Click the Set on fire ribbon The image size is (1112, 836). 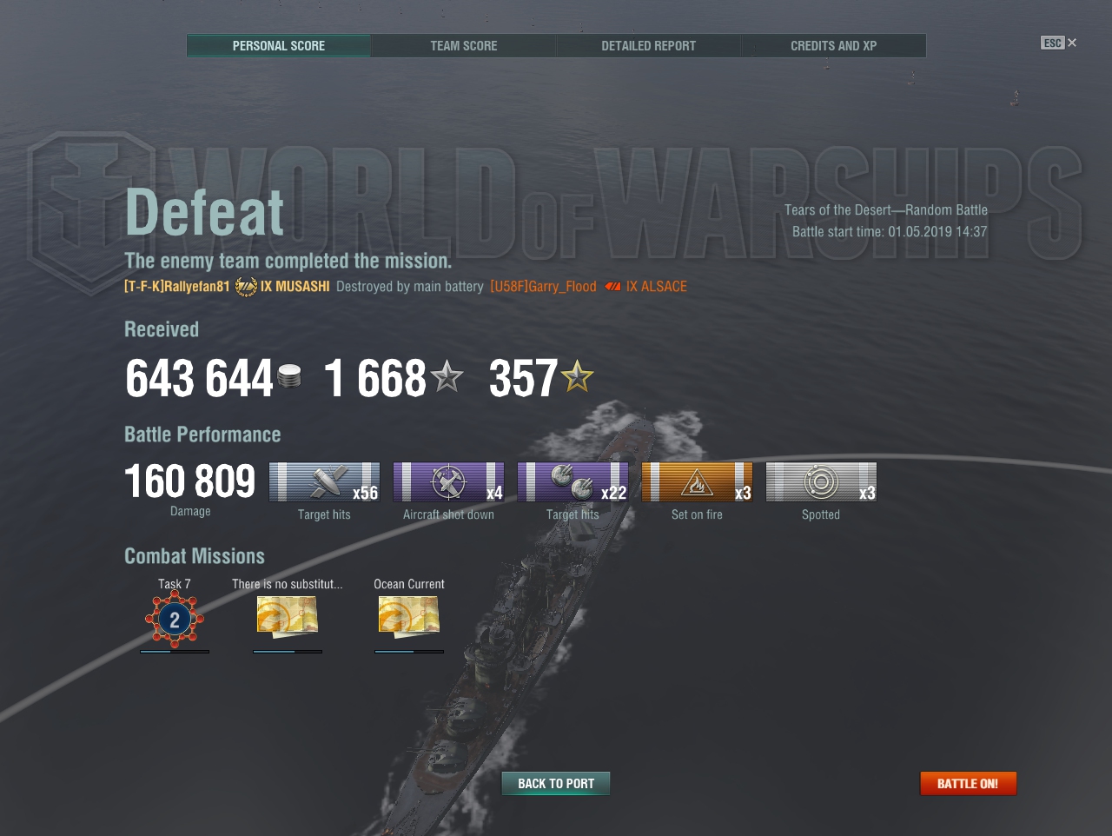pyautogui.click(x=697, y=482)
